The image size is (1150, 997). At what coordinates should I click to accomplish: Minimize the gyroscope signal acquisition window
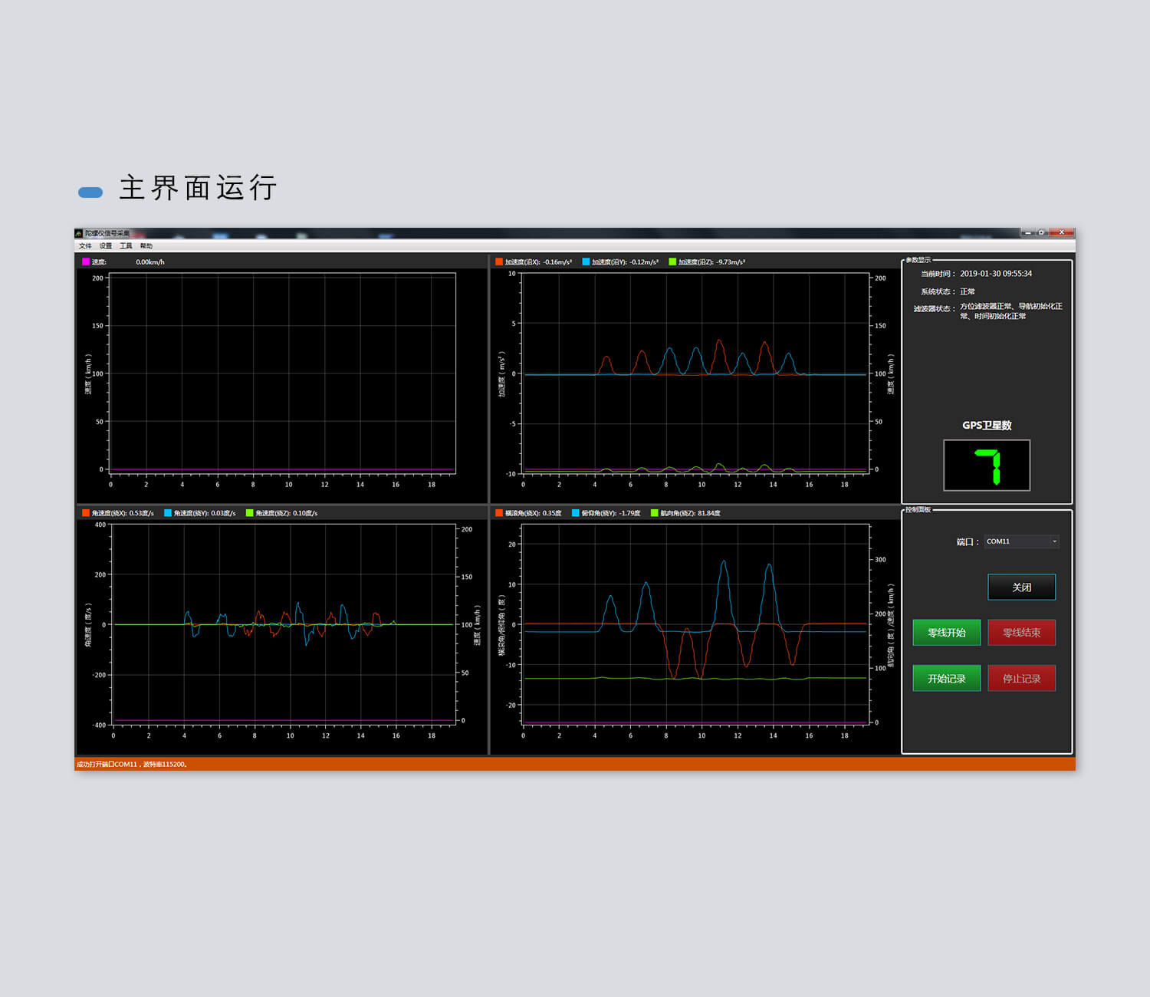coord(1027,232)
